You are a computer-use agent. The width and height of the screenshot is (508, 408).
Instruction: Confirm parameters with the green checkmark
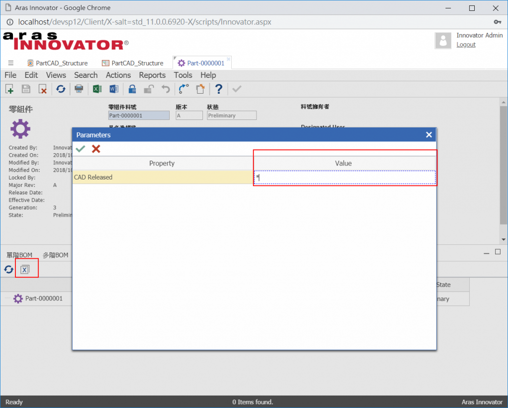[x=80, y=149]
